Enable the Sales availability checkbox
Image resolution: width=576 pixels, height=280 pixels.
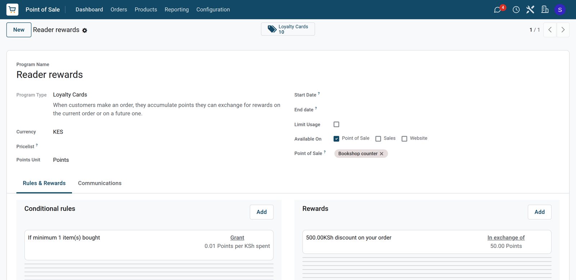pos(378,139)
